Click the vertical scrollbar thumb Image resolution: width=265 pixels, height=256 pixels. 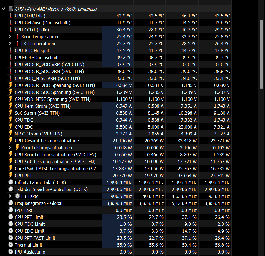261,54
